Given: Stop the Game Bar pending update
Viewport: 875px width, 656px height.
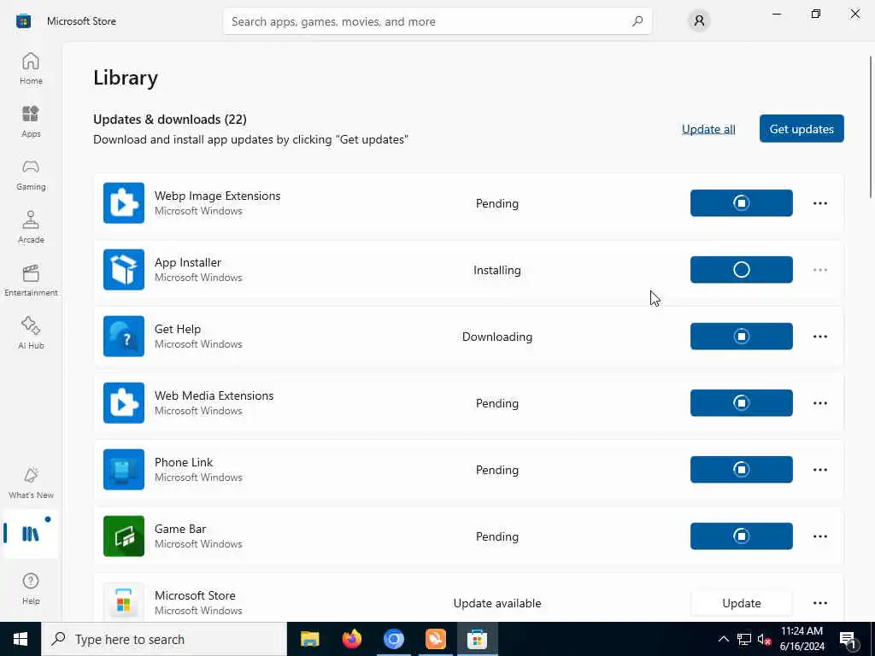Looking at the screenshot, I should pos(741,536).
